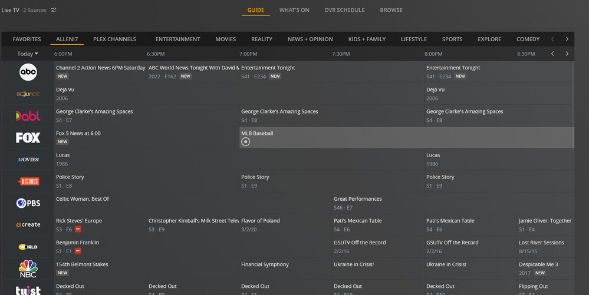
Task: Go to previous channel categories arrow
Action: pyautogui.click(x=552, y=39)
